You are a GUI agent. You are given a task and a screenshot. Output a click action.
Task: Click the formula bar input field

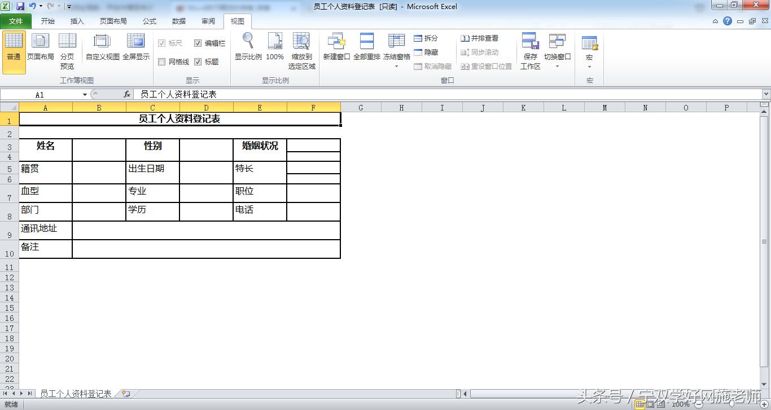click(446, 95)
